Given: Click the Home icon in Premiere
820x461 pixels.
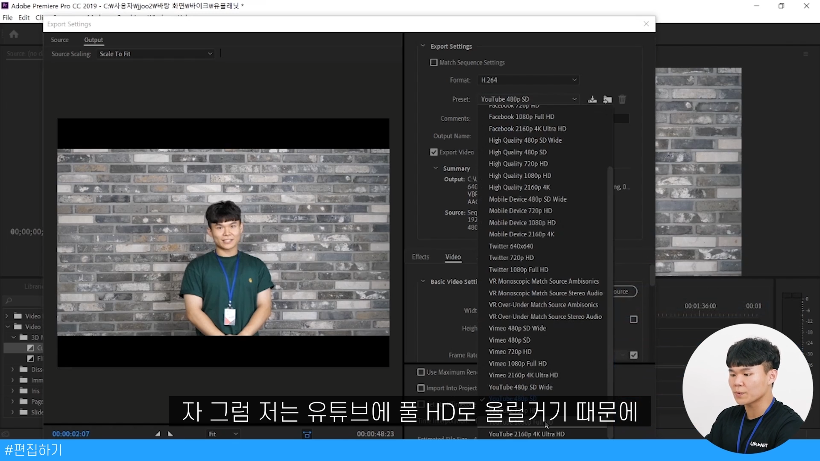Looking at the screenshot, I should coord(14,34).
